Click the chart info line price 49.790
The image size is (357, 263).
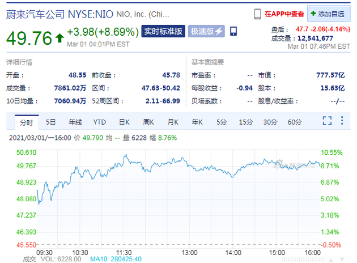(x=93, y=138)
